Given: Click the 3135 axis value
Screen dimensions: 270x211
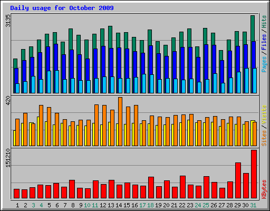Looking at the screenshot, I should 8,21.
